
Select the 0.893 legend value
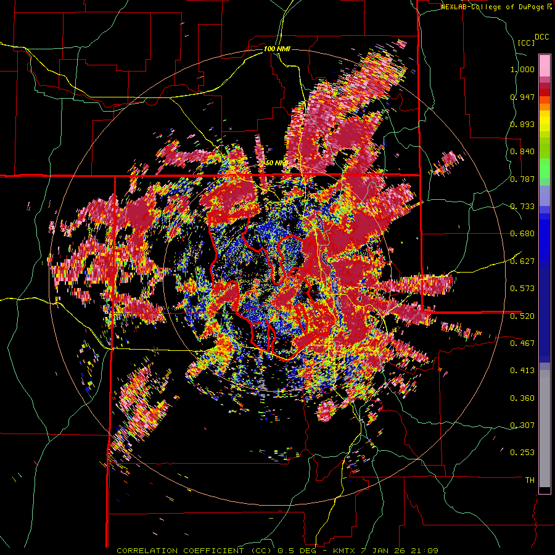point(522,124)
